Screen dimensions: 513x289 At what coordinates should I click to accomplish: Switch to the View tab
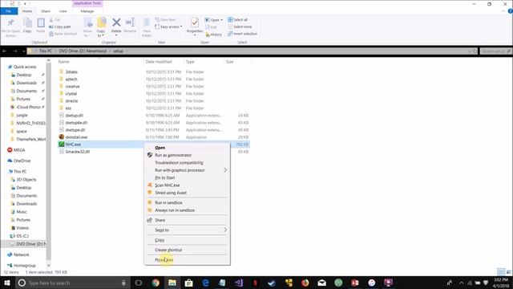[x=63, y=11]
